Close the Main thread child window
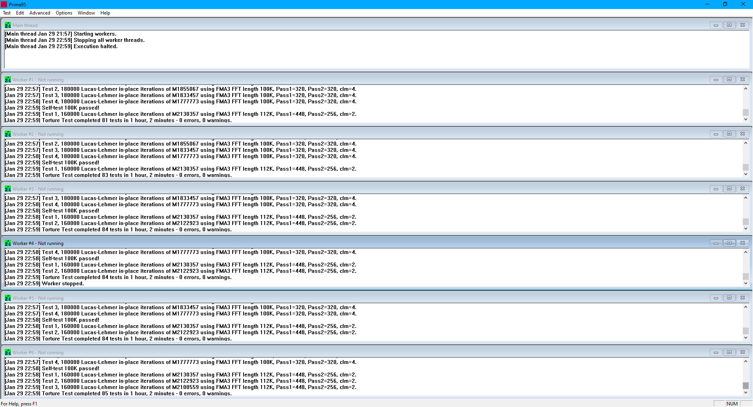The image size is (753, 407). (x=742, y=25)
